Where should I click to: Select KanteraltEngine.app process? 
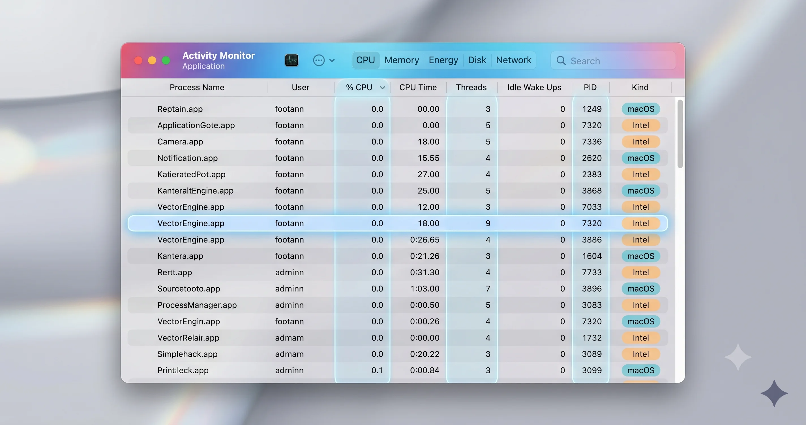click(397, 191)
